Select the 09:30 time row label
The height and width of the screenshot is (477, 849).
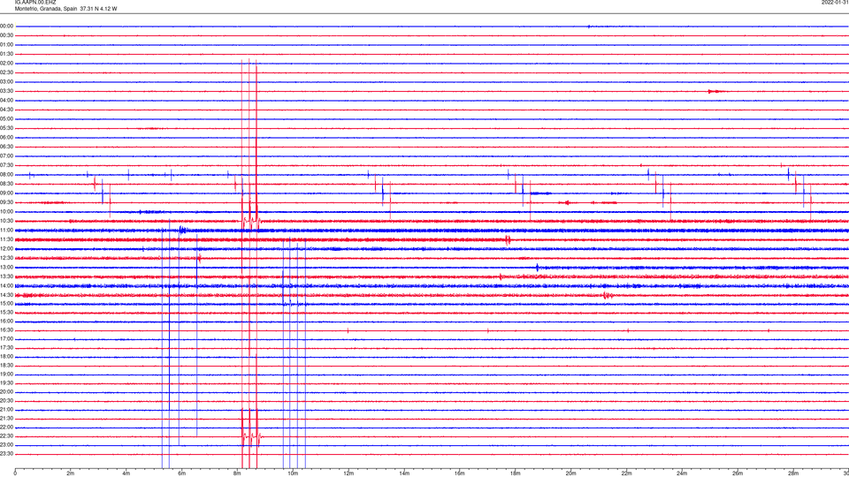click(x=6, y=203)
